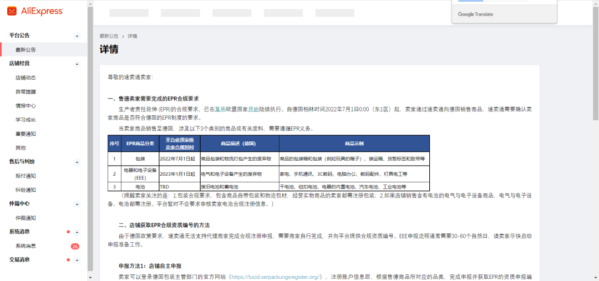Click the 详情 page title
Screen dimensions: 599x281
[x=109, y=50]
